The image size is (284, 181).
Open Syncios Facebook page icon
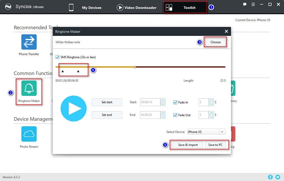click(x=271, y=177)
